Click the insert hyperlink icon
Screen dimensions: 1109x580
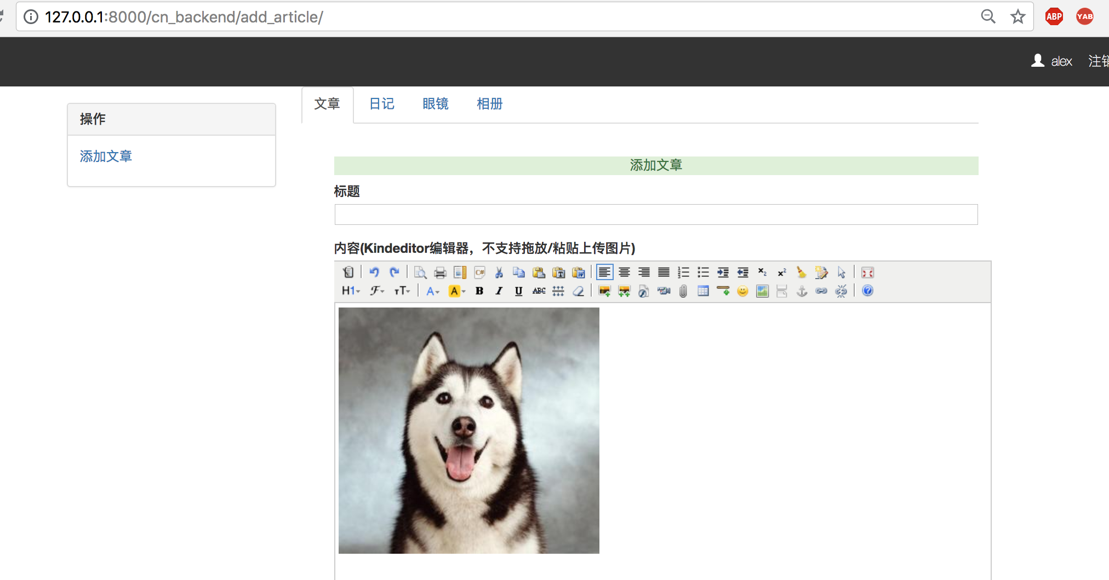pos(821,291)
